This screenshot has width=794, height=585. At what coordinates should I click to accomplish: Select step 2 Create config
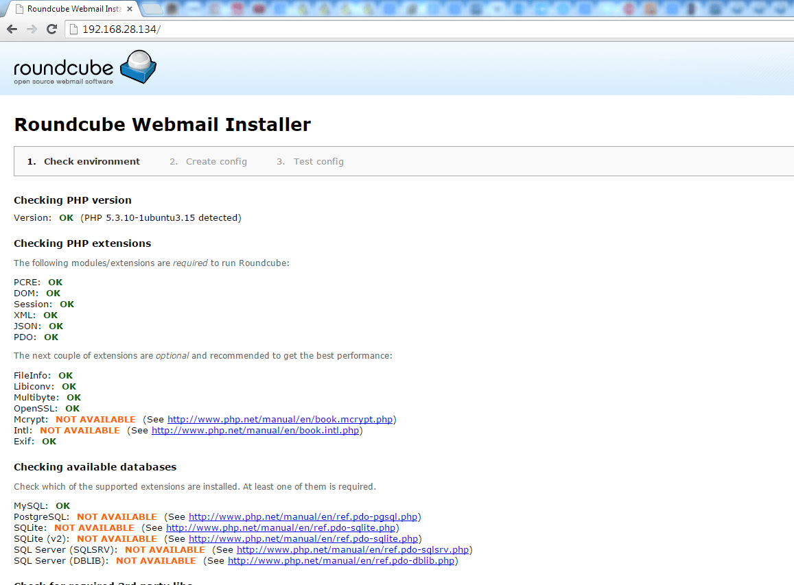click(208, 161)
